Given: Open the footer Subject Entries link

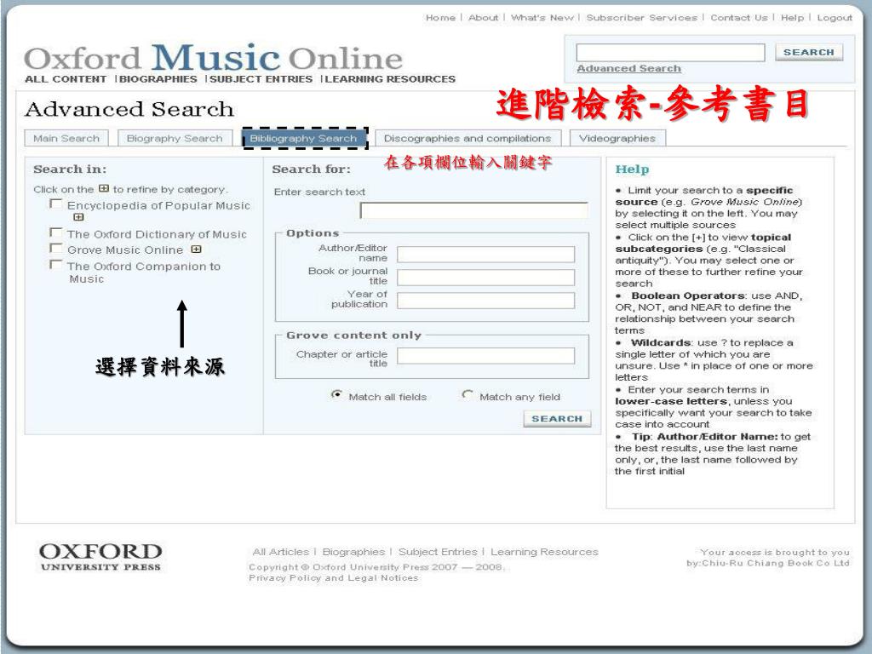Looking at the screenshot, I should click(438, 552).
